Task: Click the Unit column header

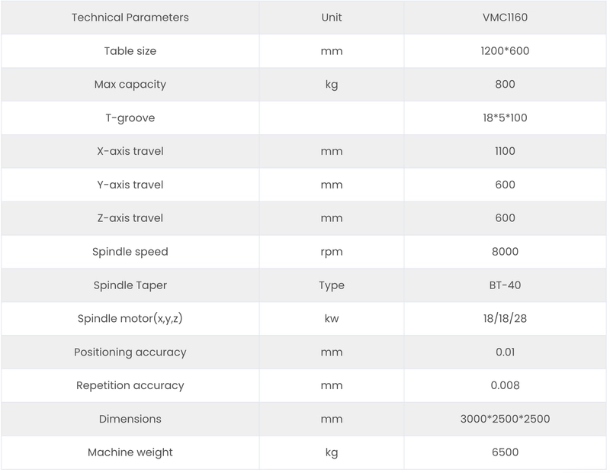Action: click(332, 18)
